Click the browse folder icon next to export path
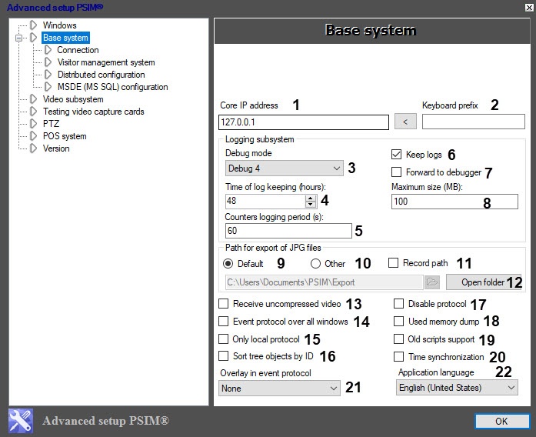This screenshot has height=437, width=536. [432, 282]
